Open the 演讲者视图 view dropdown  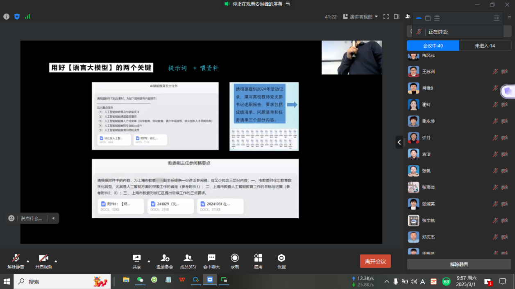[363, 17]
